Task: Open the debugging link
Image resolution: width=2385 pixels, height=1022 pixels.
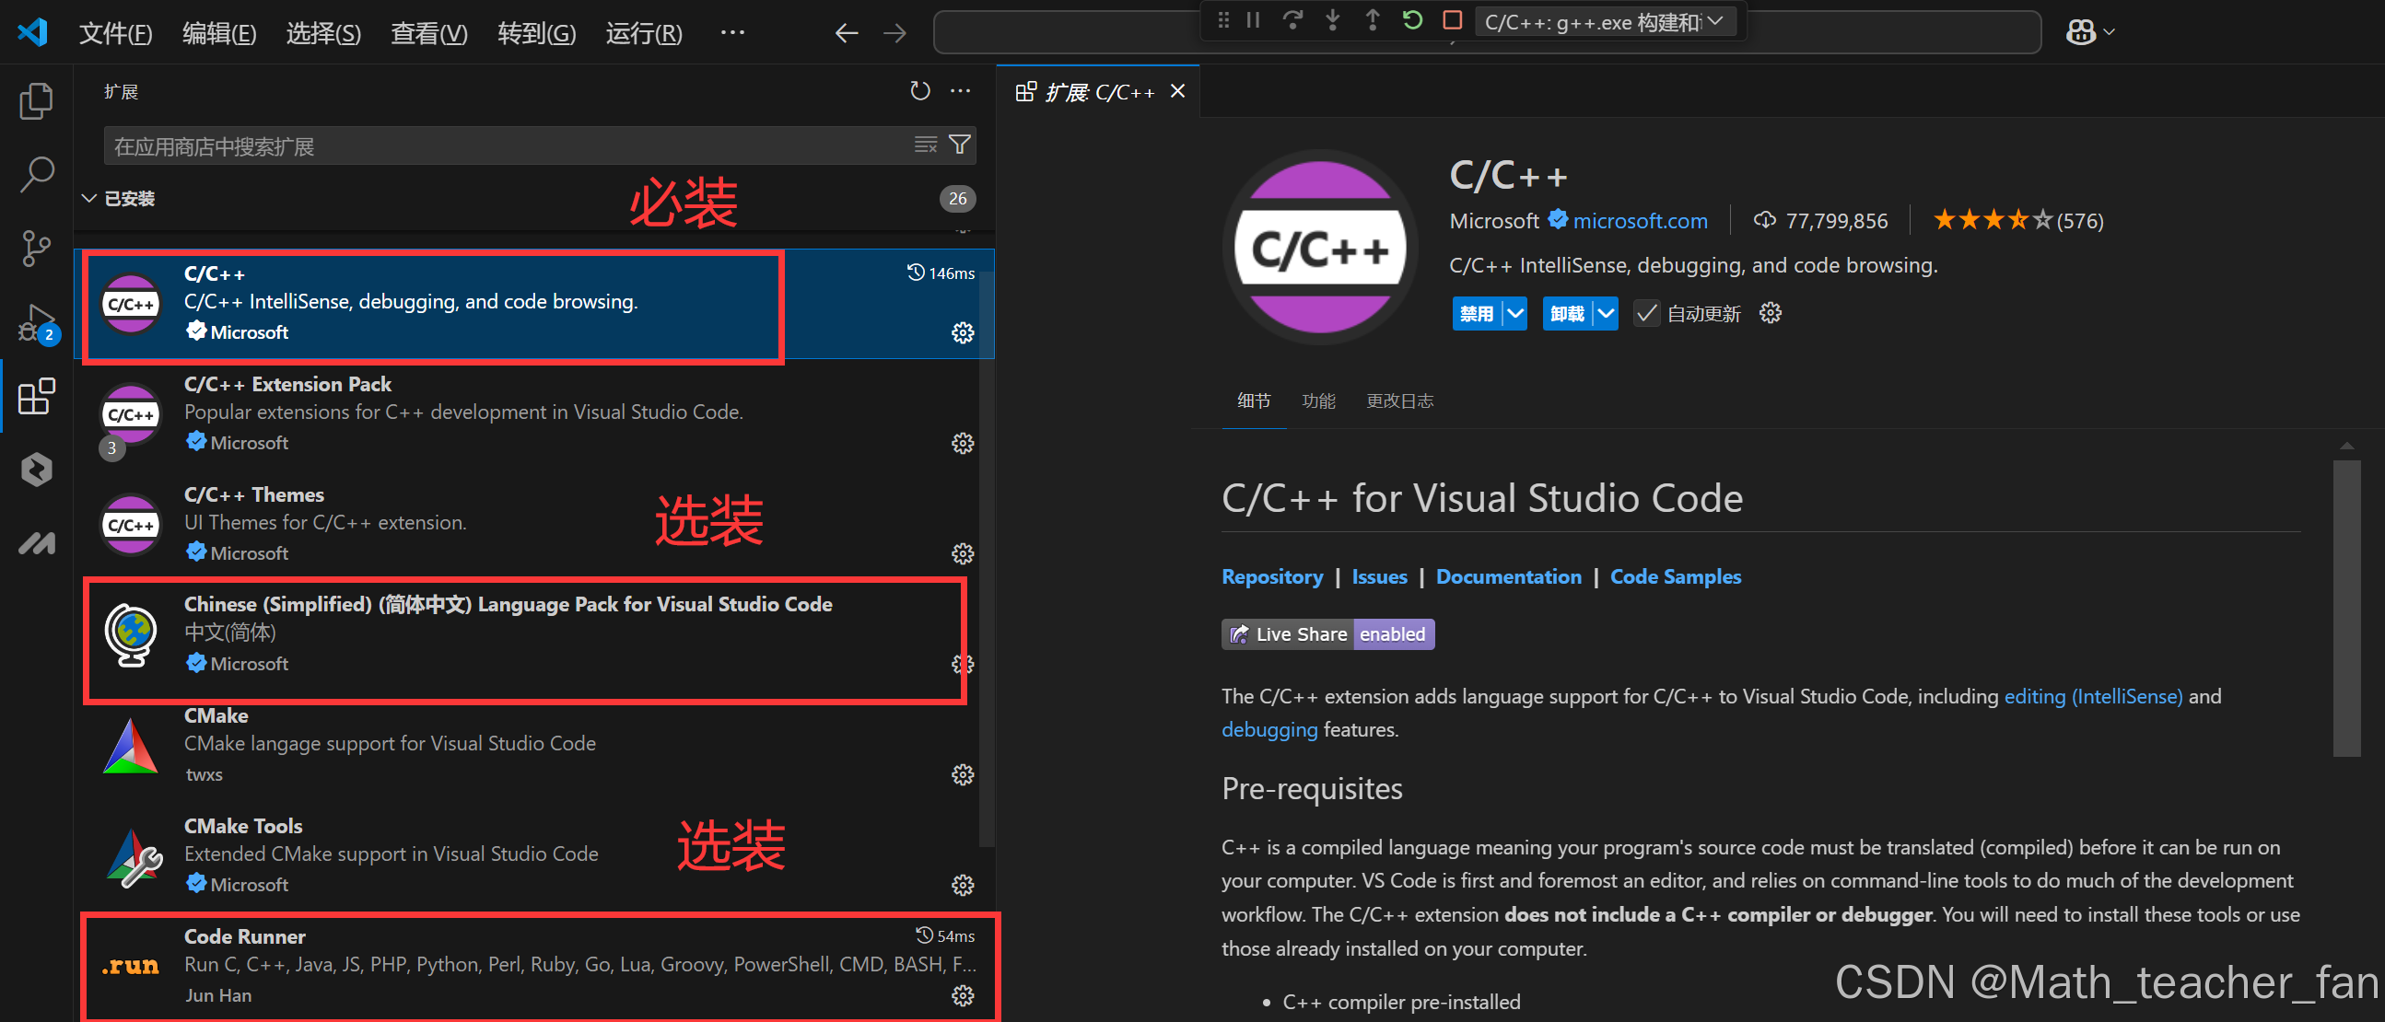Action: tap(1269, 729)
